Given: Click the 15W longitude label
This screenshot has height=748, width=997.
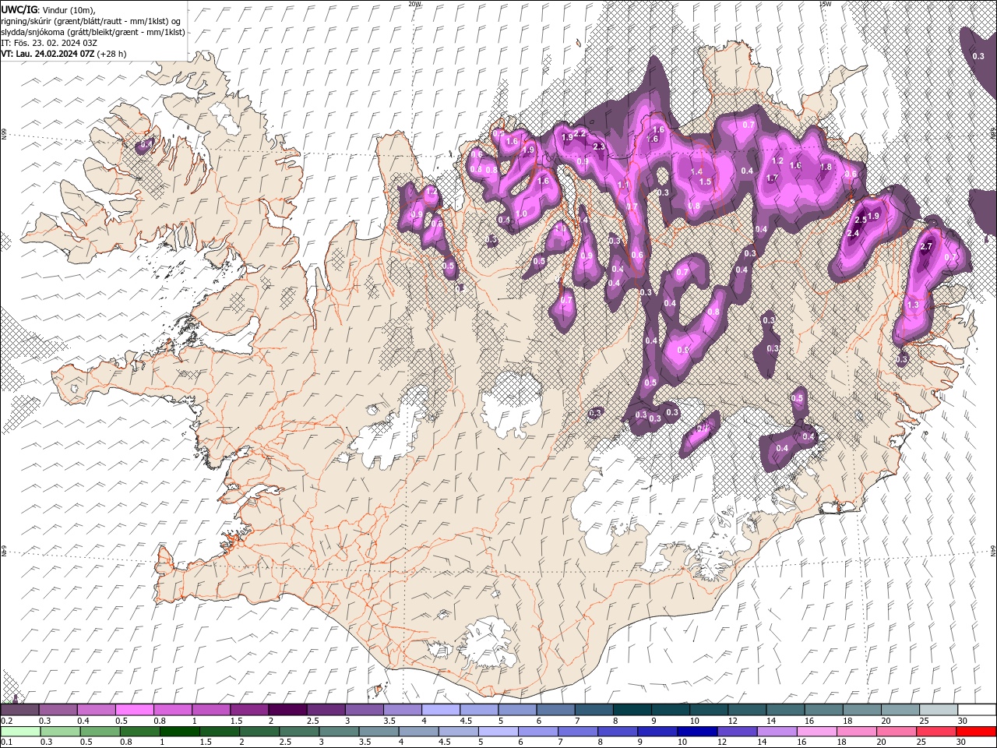Looking at the screenshot, I should tap(825, 4).
